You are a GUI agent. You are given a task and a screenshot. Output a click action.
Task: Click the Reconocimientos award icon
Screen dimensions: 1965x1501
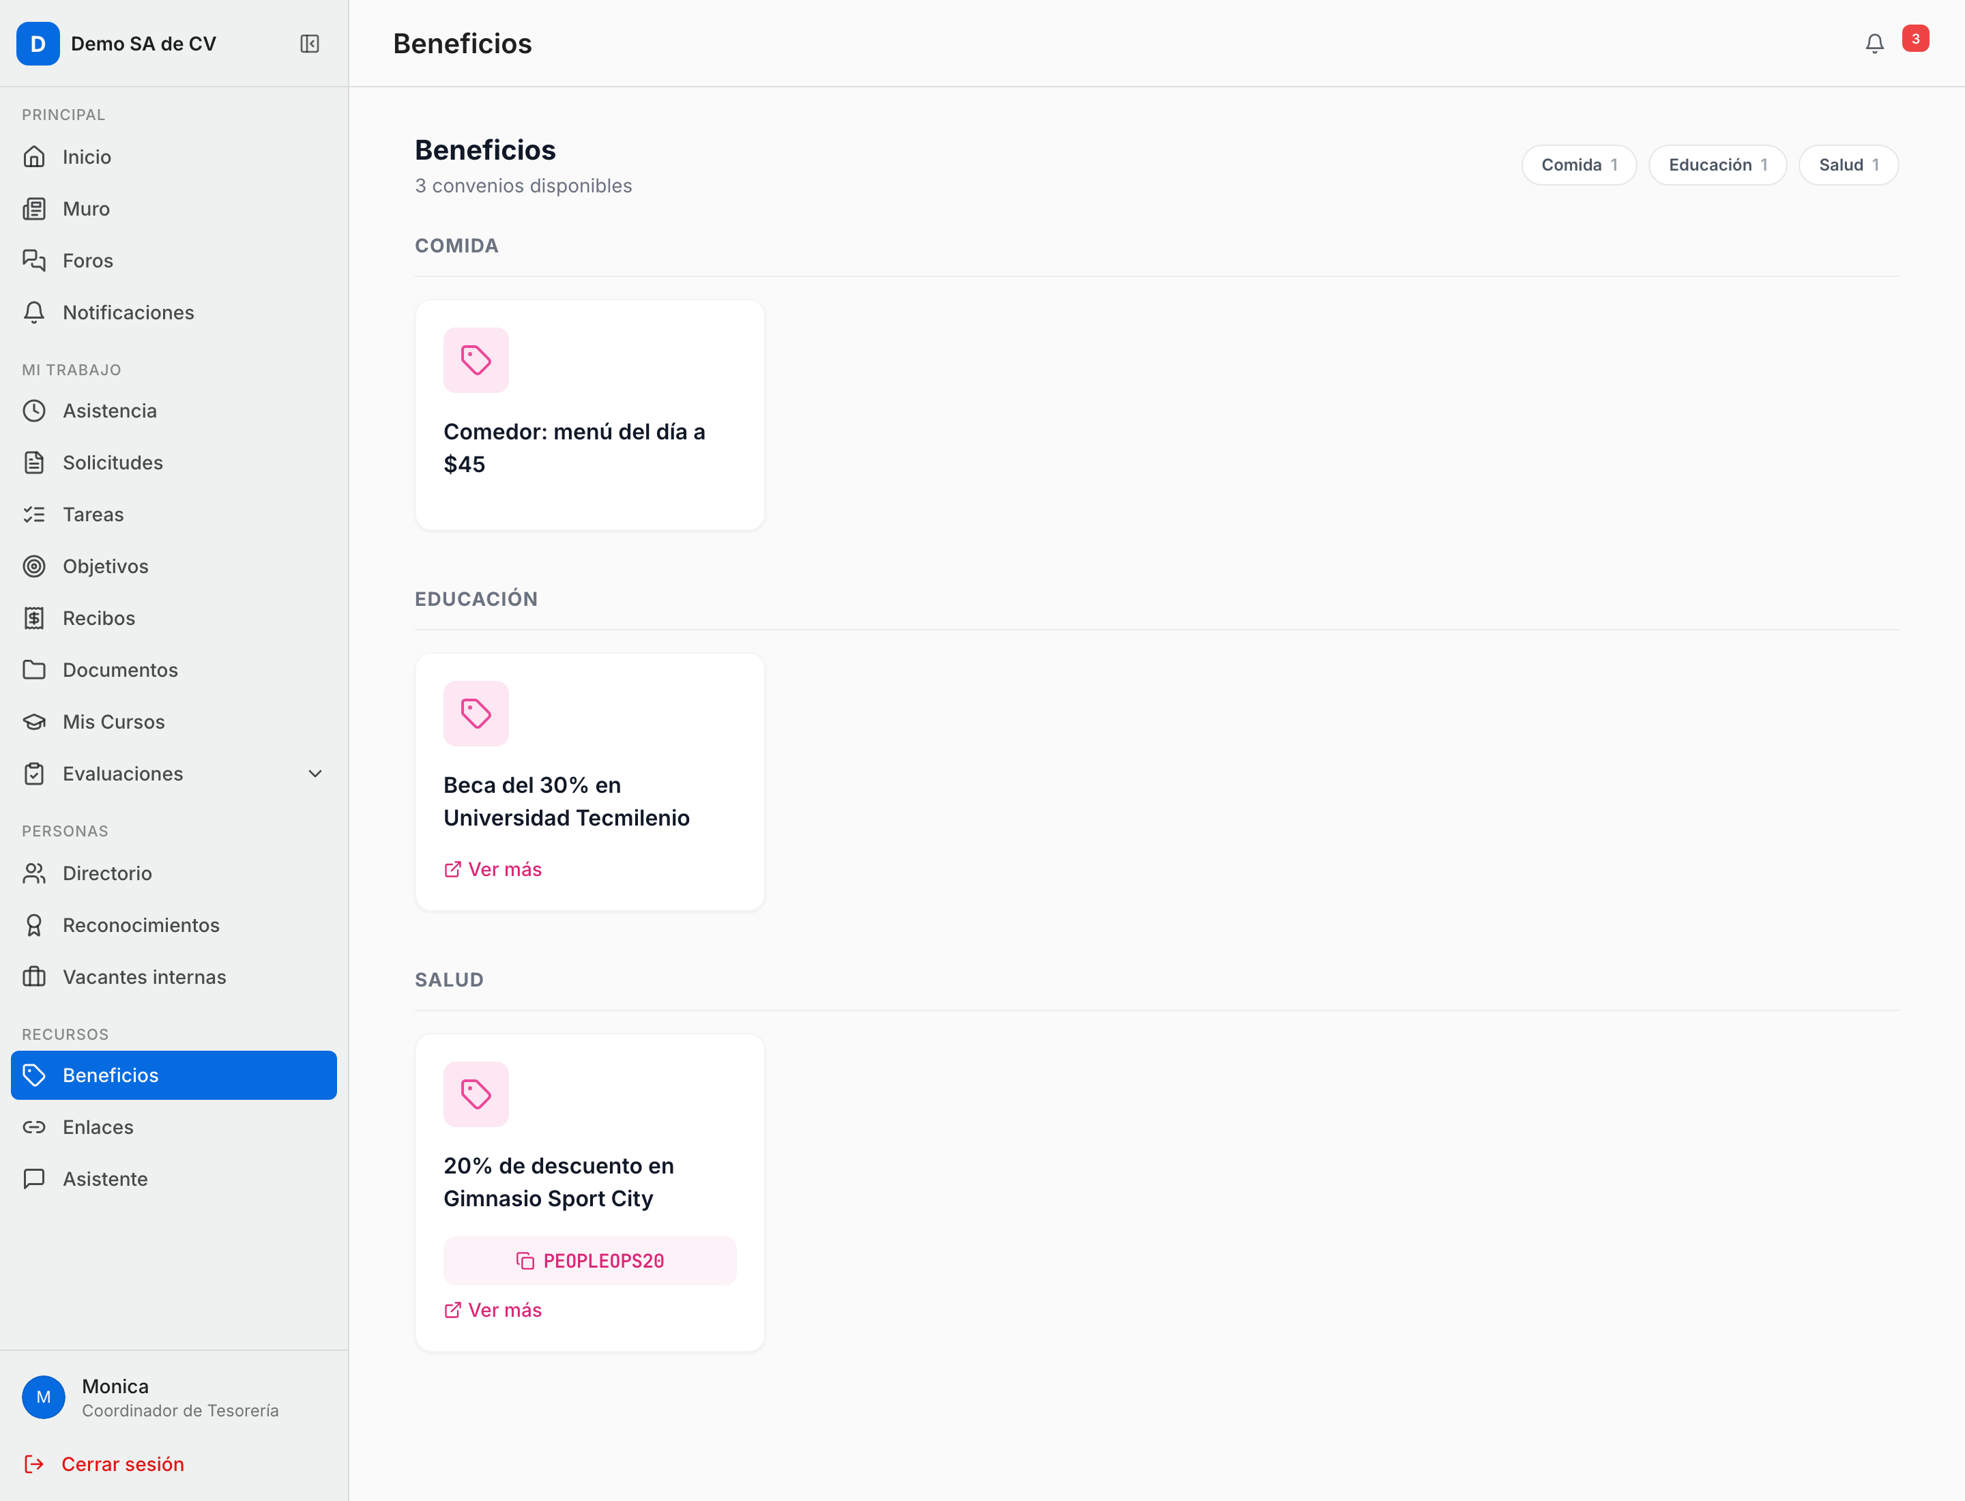[x=34, y=926]
